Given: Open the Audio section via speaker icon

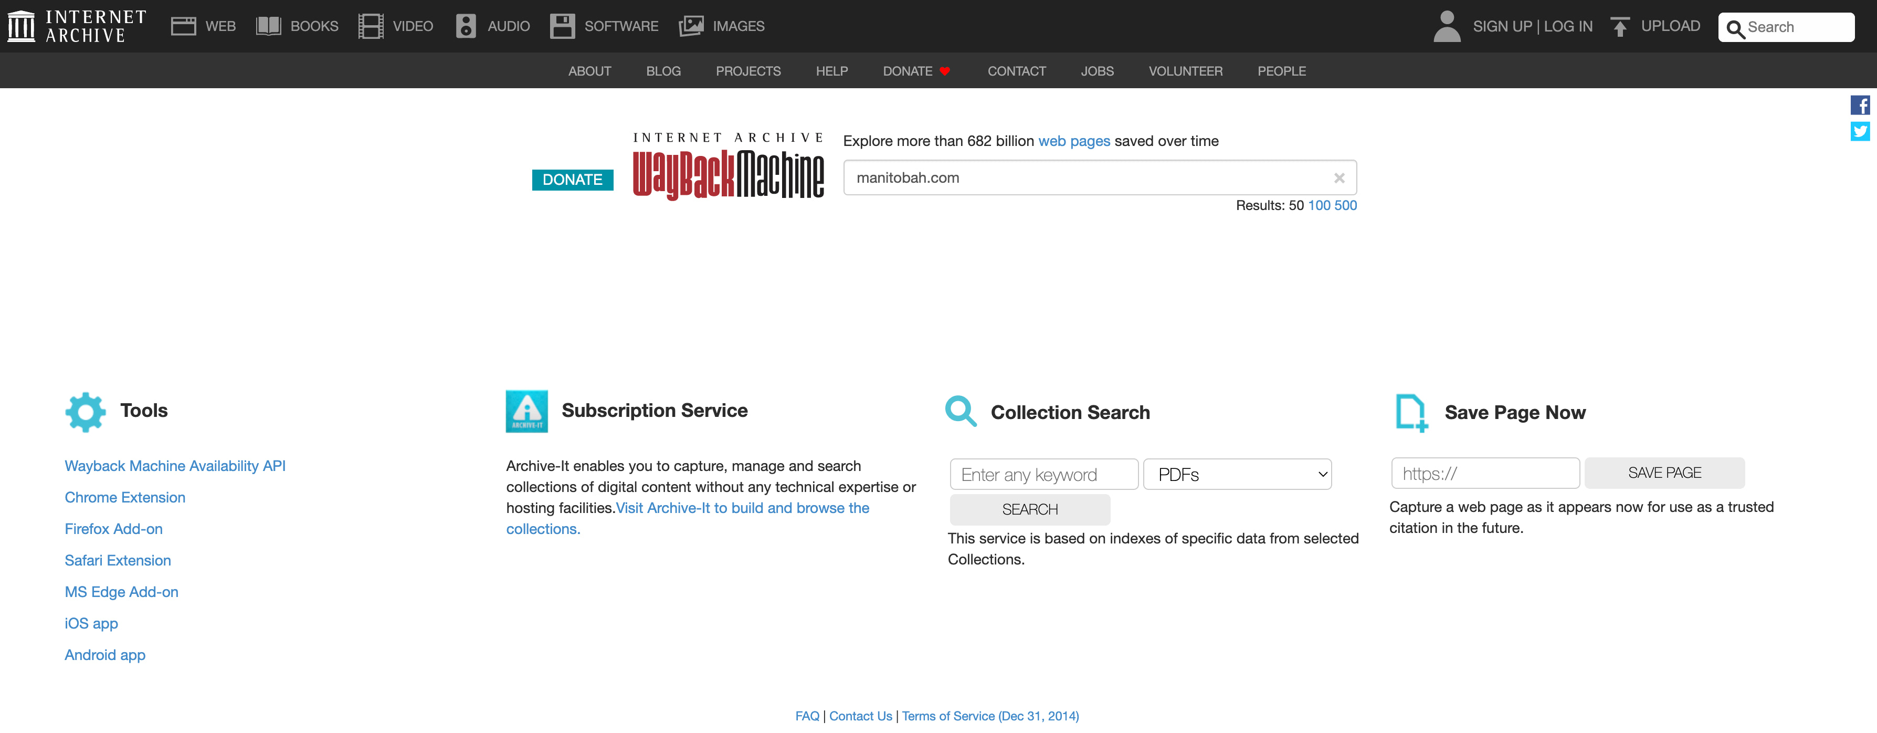Looking at the screenshot, I should point(466,26).
